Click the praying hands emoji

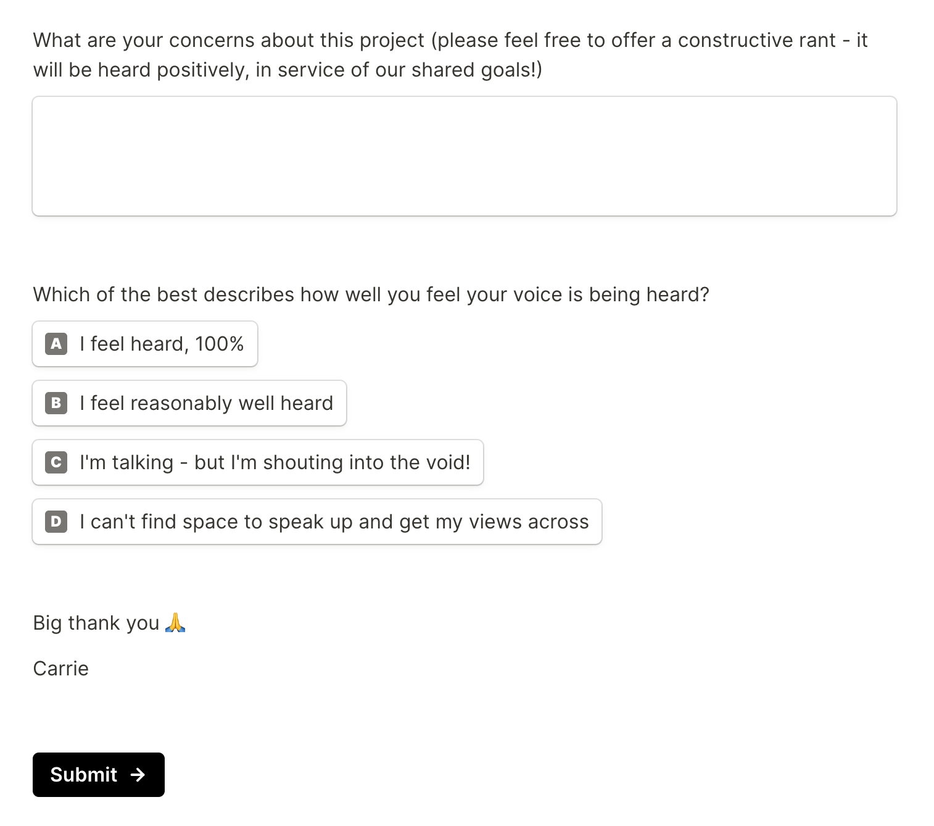click(x=175, y=622)
